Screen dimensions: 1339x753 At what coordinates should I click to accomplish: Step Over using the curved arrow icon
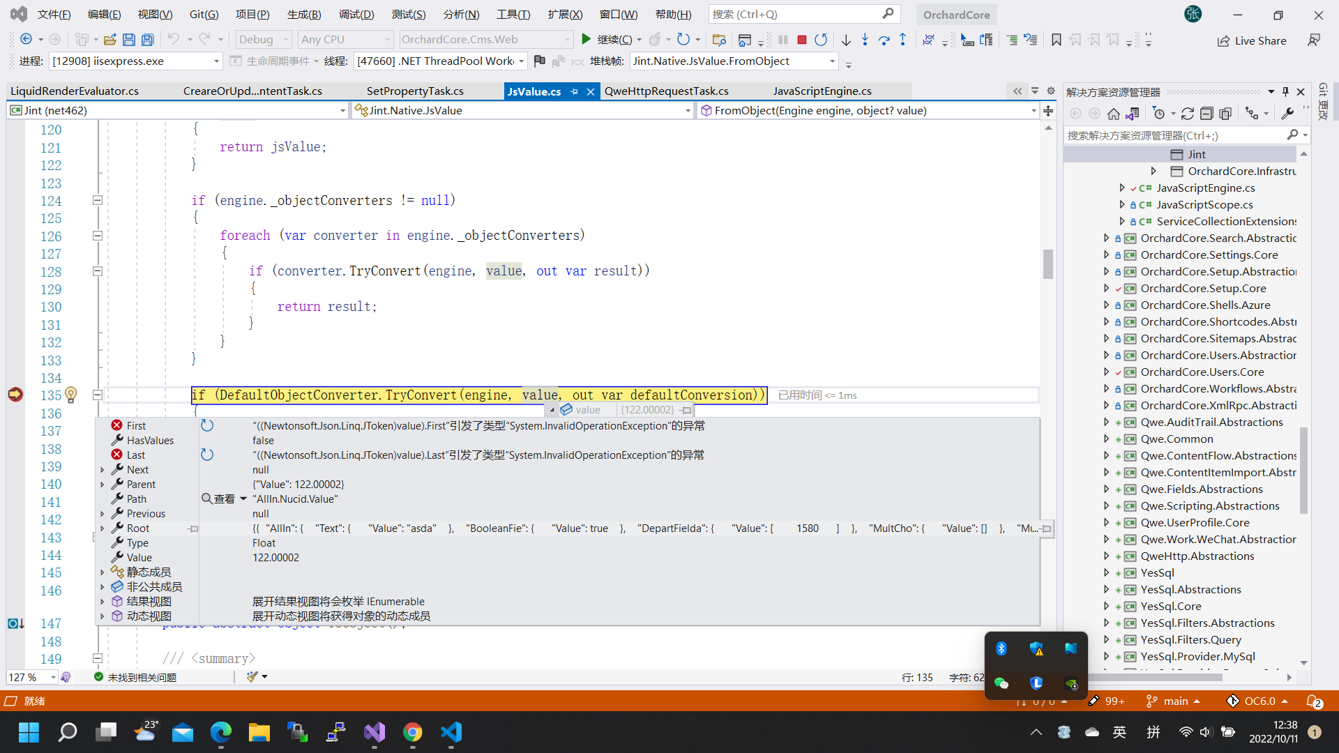coord(884,40)
